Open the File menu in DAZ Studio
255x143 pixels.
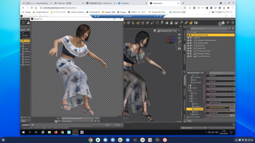click(22, 19)
